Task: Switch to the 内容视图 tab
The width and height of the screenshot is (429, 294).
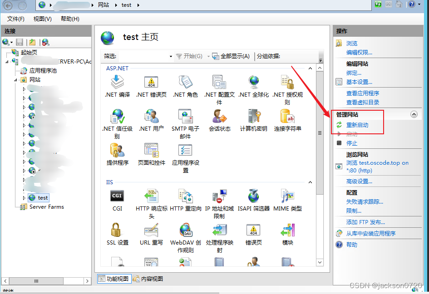Action: (x=148, y=279)
